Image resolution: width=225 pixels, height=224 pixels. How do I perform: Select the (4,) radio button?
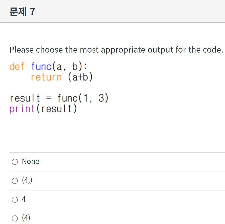15,181
